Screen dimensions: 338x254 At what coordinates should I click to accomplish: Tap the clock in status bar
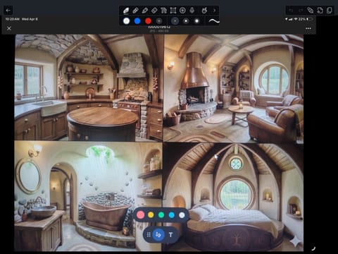pos(13,19)
